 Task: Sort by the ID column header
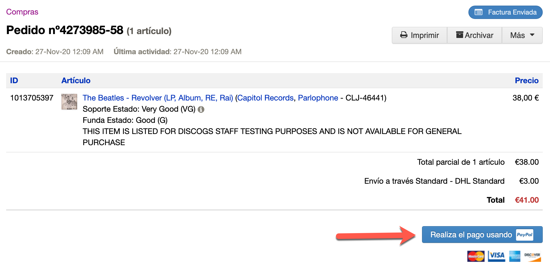[x=14, y=80]
